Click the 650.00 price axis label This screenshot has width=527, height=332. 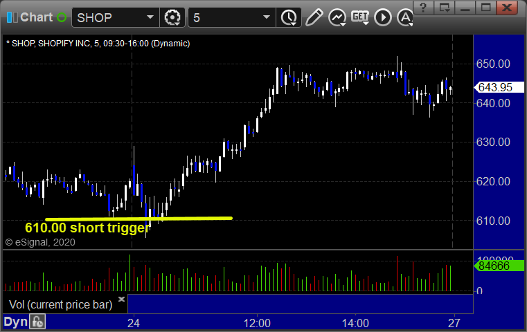pyautogui.click(x=493, y=64)
